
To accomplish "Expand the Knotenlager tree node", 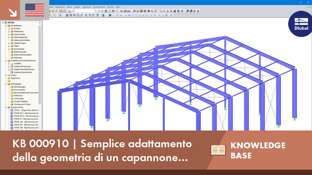I will pos(9,49).
